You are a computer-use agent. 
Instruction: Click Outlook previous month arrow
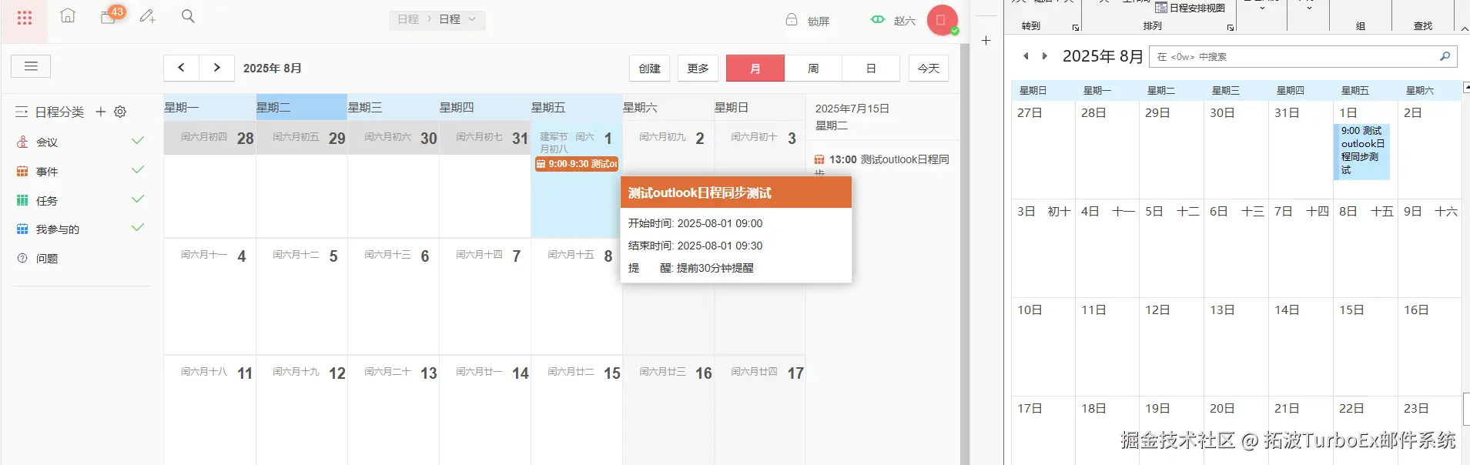click(x=1026, y=56)
